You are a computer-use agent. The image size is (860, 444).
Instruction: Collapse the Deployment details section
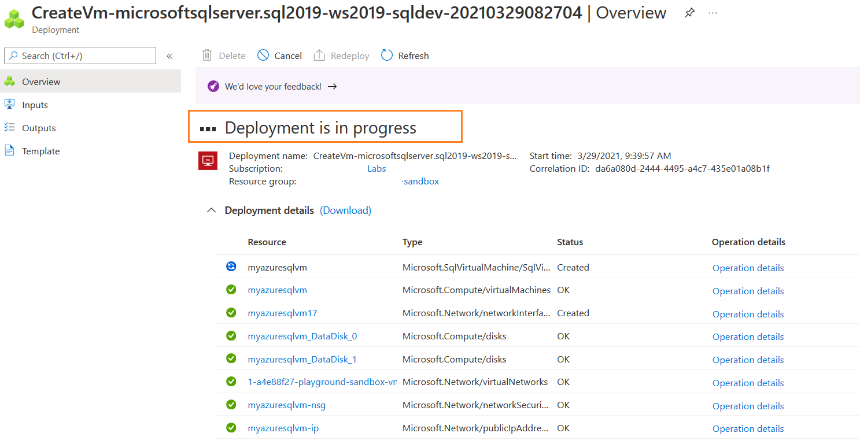212,210
